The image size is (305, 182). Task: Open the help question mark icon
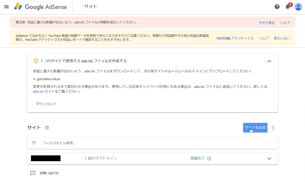(277, 7)
